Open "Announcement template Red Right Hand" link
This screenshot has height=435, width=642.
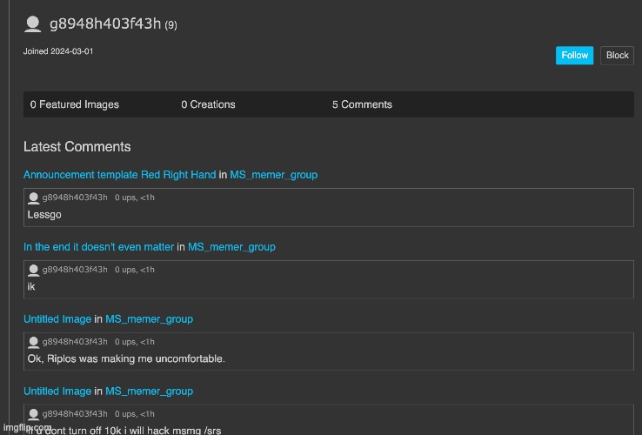[x=119, y=175]
